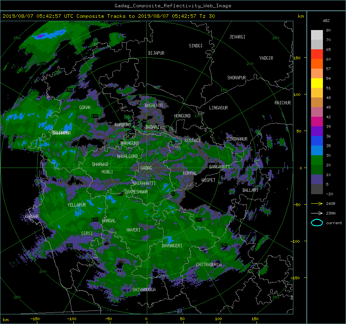Image resolution: width=346 pixels, height=324 pixels.
Task: Click the SHORAPUR city label
Action: (236, 78)
